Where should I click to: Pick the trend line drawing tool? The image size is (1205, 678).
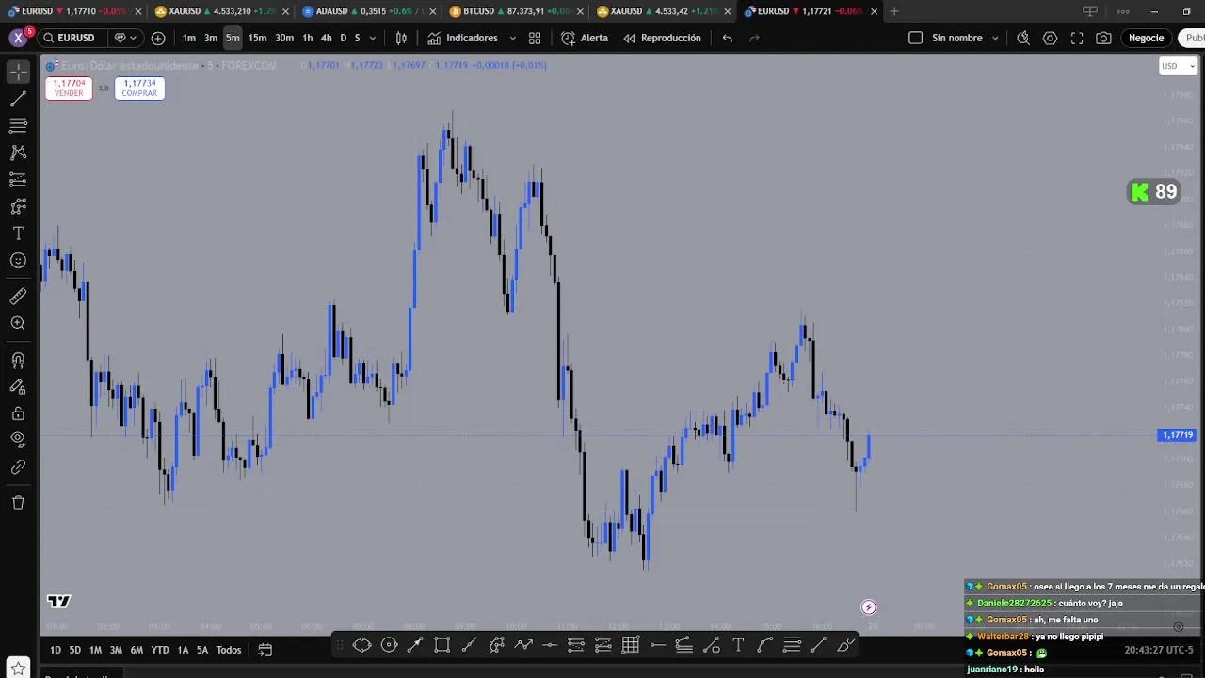pos(18,99)
